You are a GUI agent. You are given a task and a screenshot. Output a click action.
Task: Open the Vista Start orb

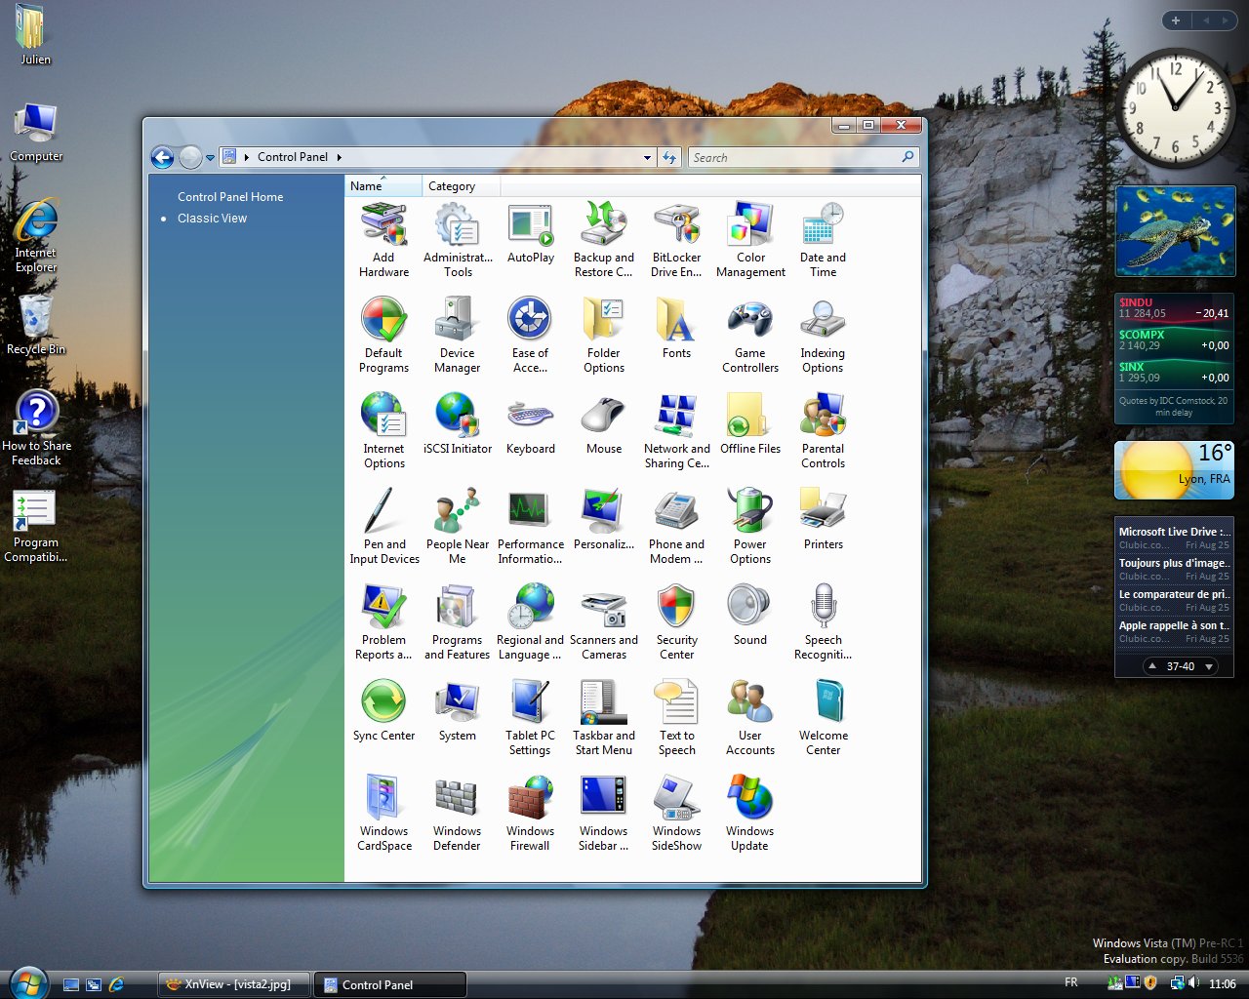[x=28, y=982]
